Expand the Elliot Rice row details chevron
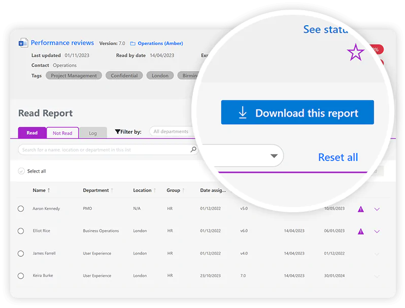The image size is (405, 308). click(x=377, y=231)
